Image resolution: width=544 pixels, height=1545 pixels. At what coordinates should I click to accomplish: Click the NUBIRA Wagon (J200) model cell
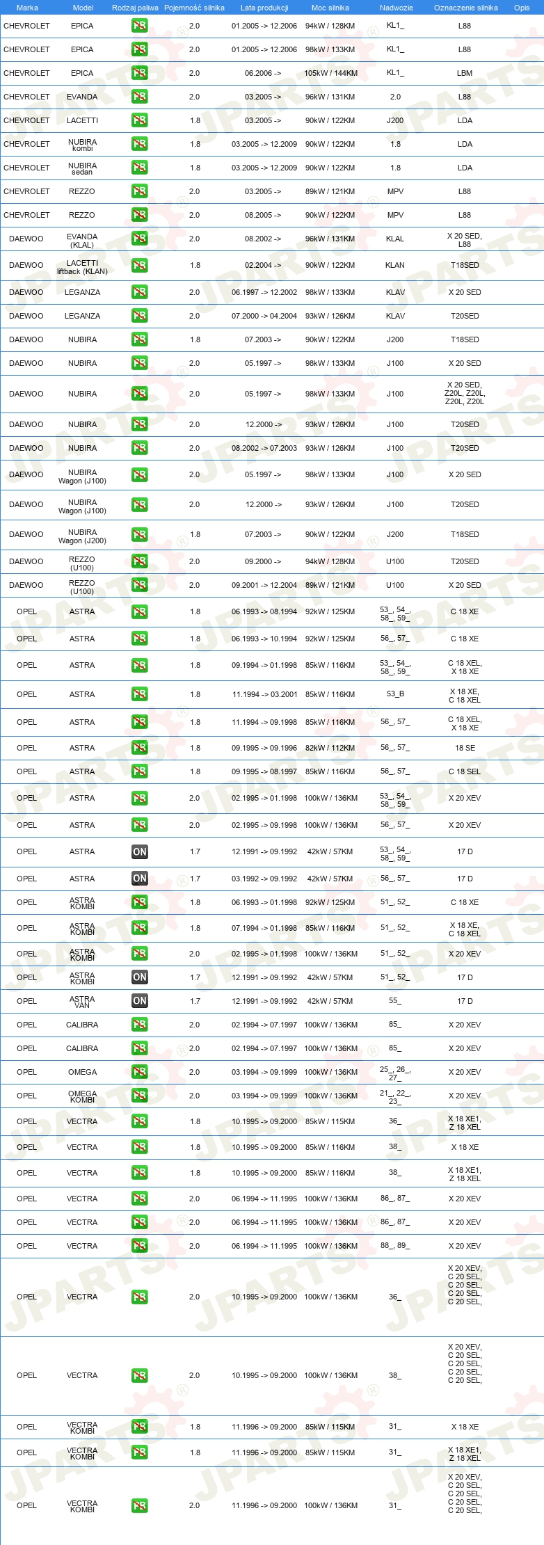click(x=82, y=536)
